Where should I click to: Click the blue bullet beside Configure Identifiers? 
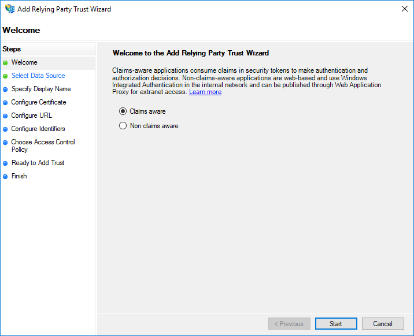(6, 129)
